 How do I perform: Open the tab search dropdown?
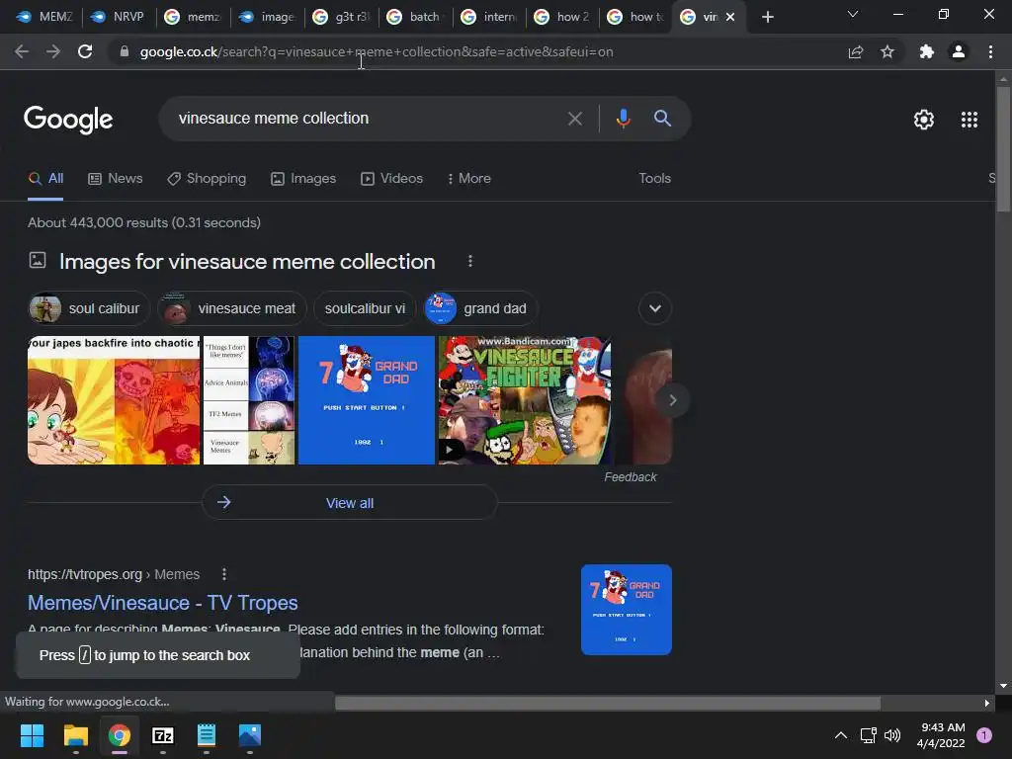pyautogui.click(x=853, y=14)
